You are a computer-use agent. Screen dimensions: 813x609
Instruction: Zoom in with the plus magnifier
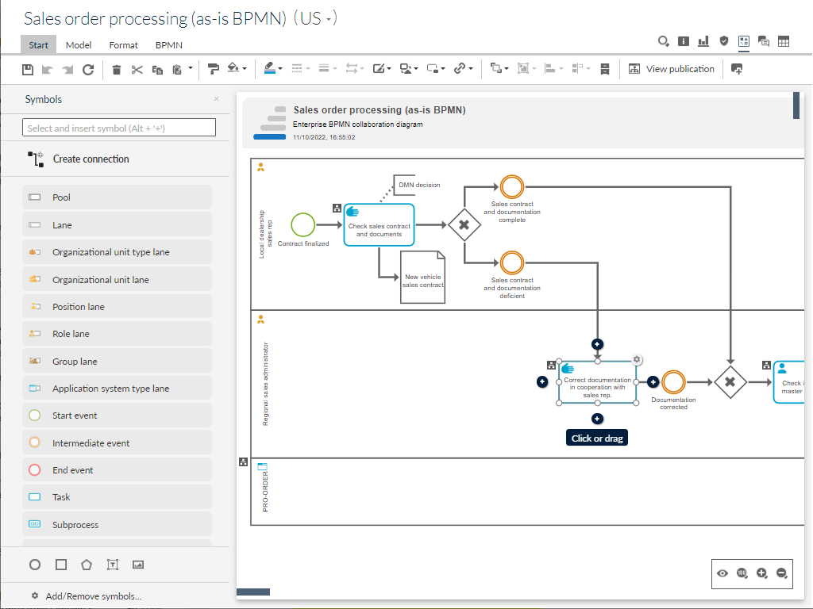tap(762, 573)
